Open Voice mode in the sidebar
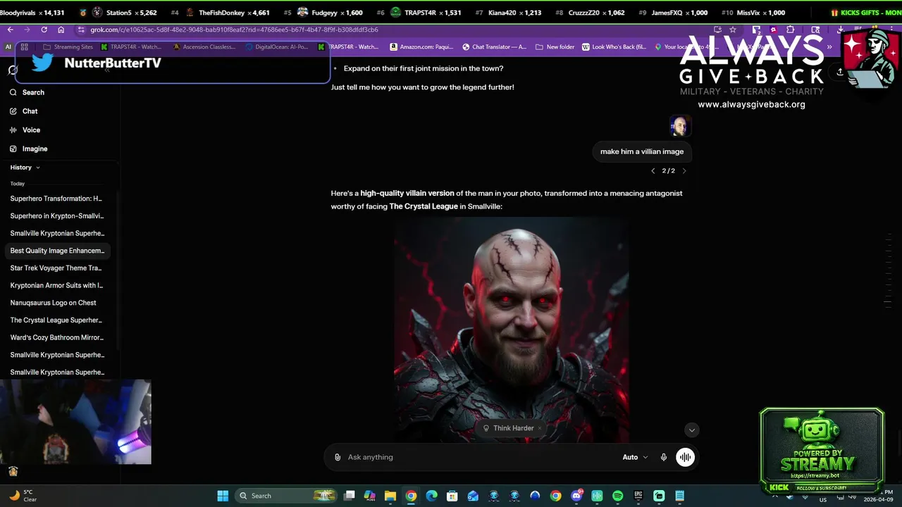The image size is (902, 507). [25, 130]
